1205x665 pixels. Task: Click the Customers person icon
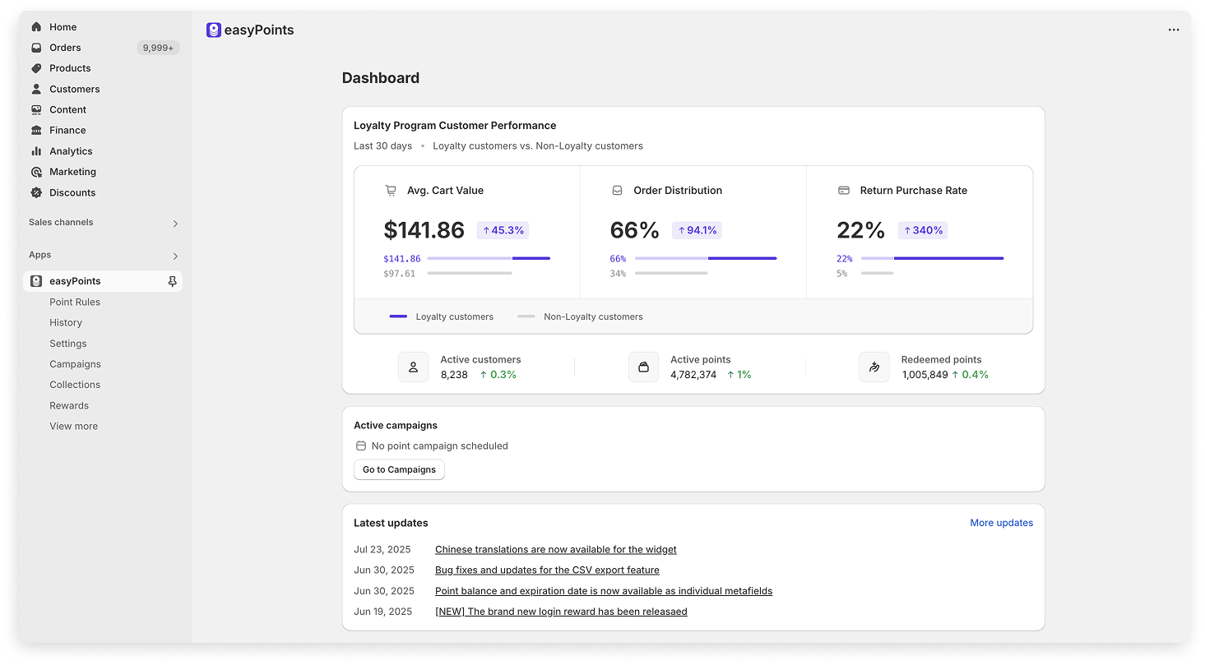point(36,89)
